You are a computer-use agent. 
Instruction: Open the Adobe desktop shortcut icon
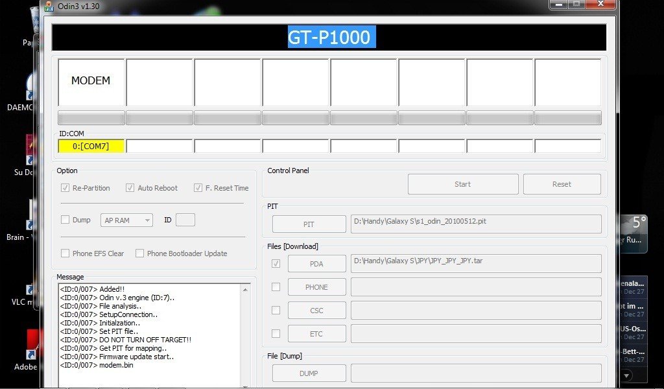pyautogui.click(x=32, y=346)
